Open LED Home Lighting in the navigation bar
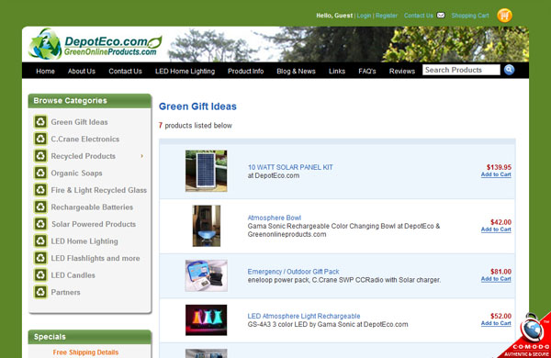 pyautogui.click(x=185, y=72)
